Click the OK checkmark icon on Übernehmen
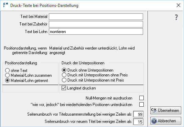This screenshot has width=184, height=127. tap(154, 110)
